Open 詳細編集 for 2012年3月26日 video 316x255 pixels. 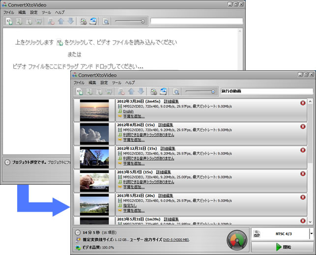172,101
